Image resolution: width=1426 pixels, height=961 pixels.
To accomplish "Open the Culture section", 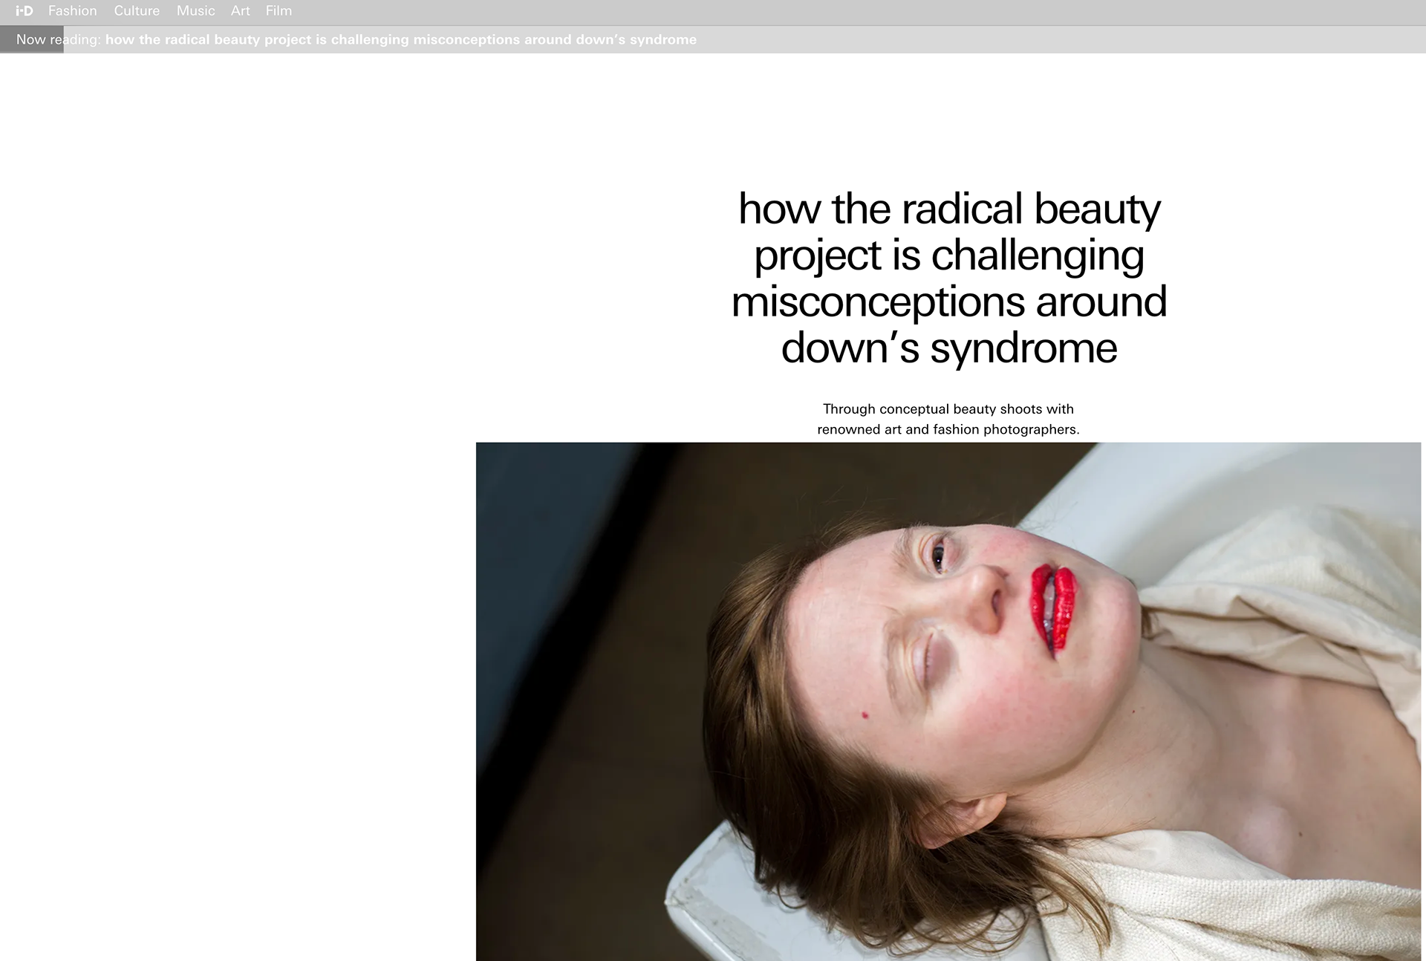I will [137, 11].
